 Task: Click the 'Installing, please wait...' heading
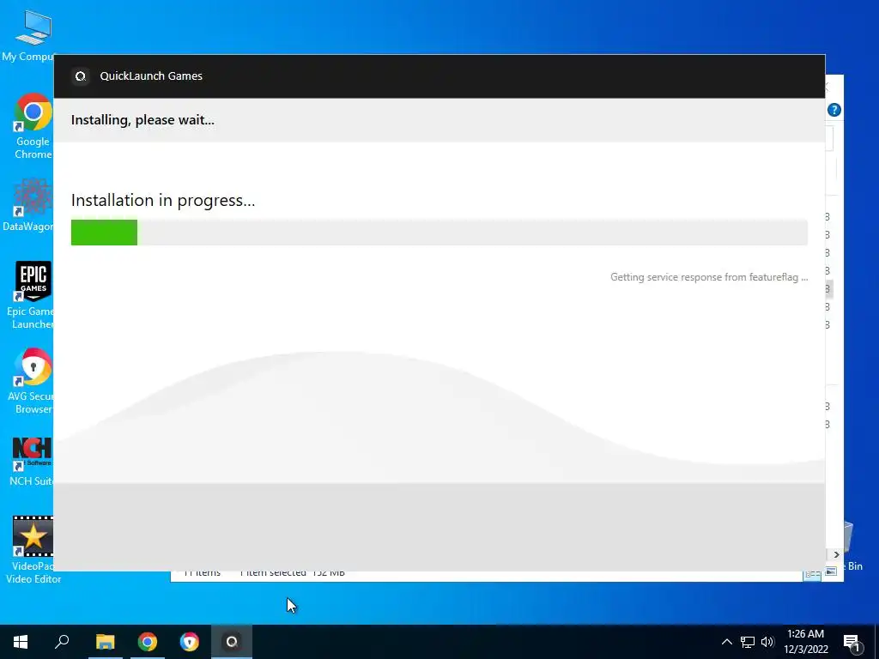tap(142, 120)
